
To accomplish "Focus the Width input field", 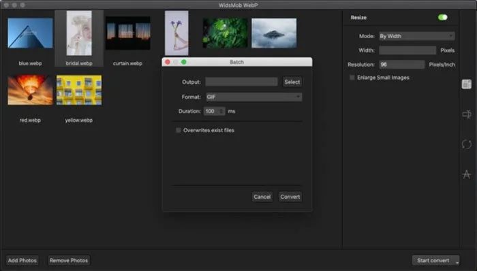I will click(407, 50).
